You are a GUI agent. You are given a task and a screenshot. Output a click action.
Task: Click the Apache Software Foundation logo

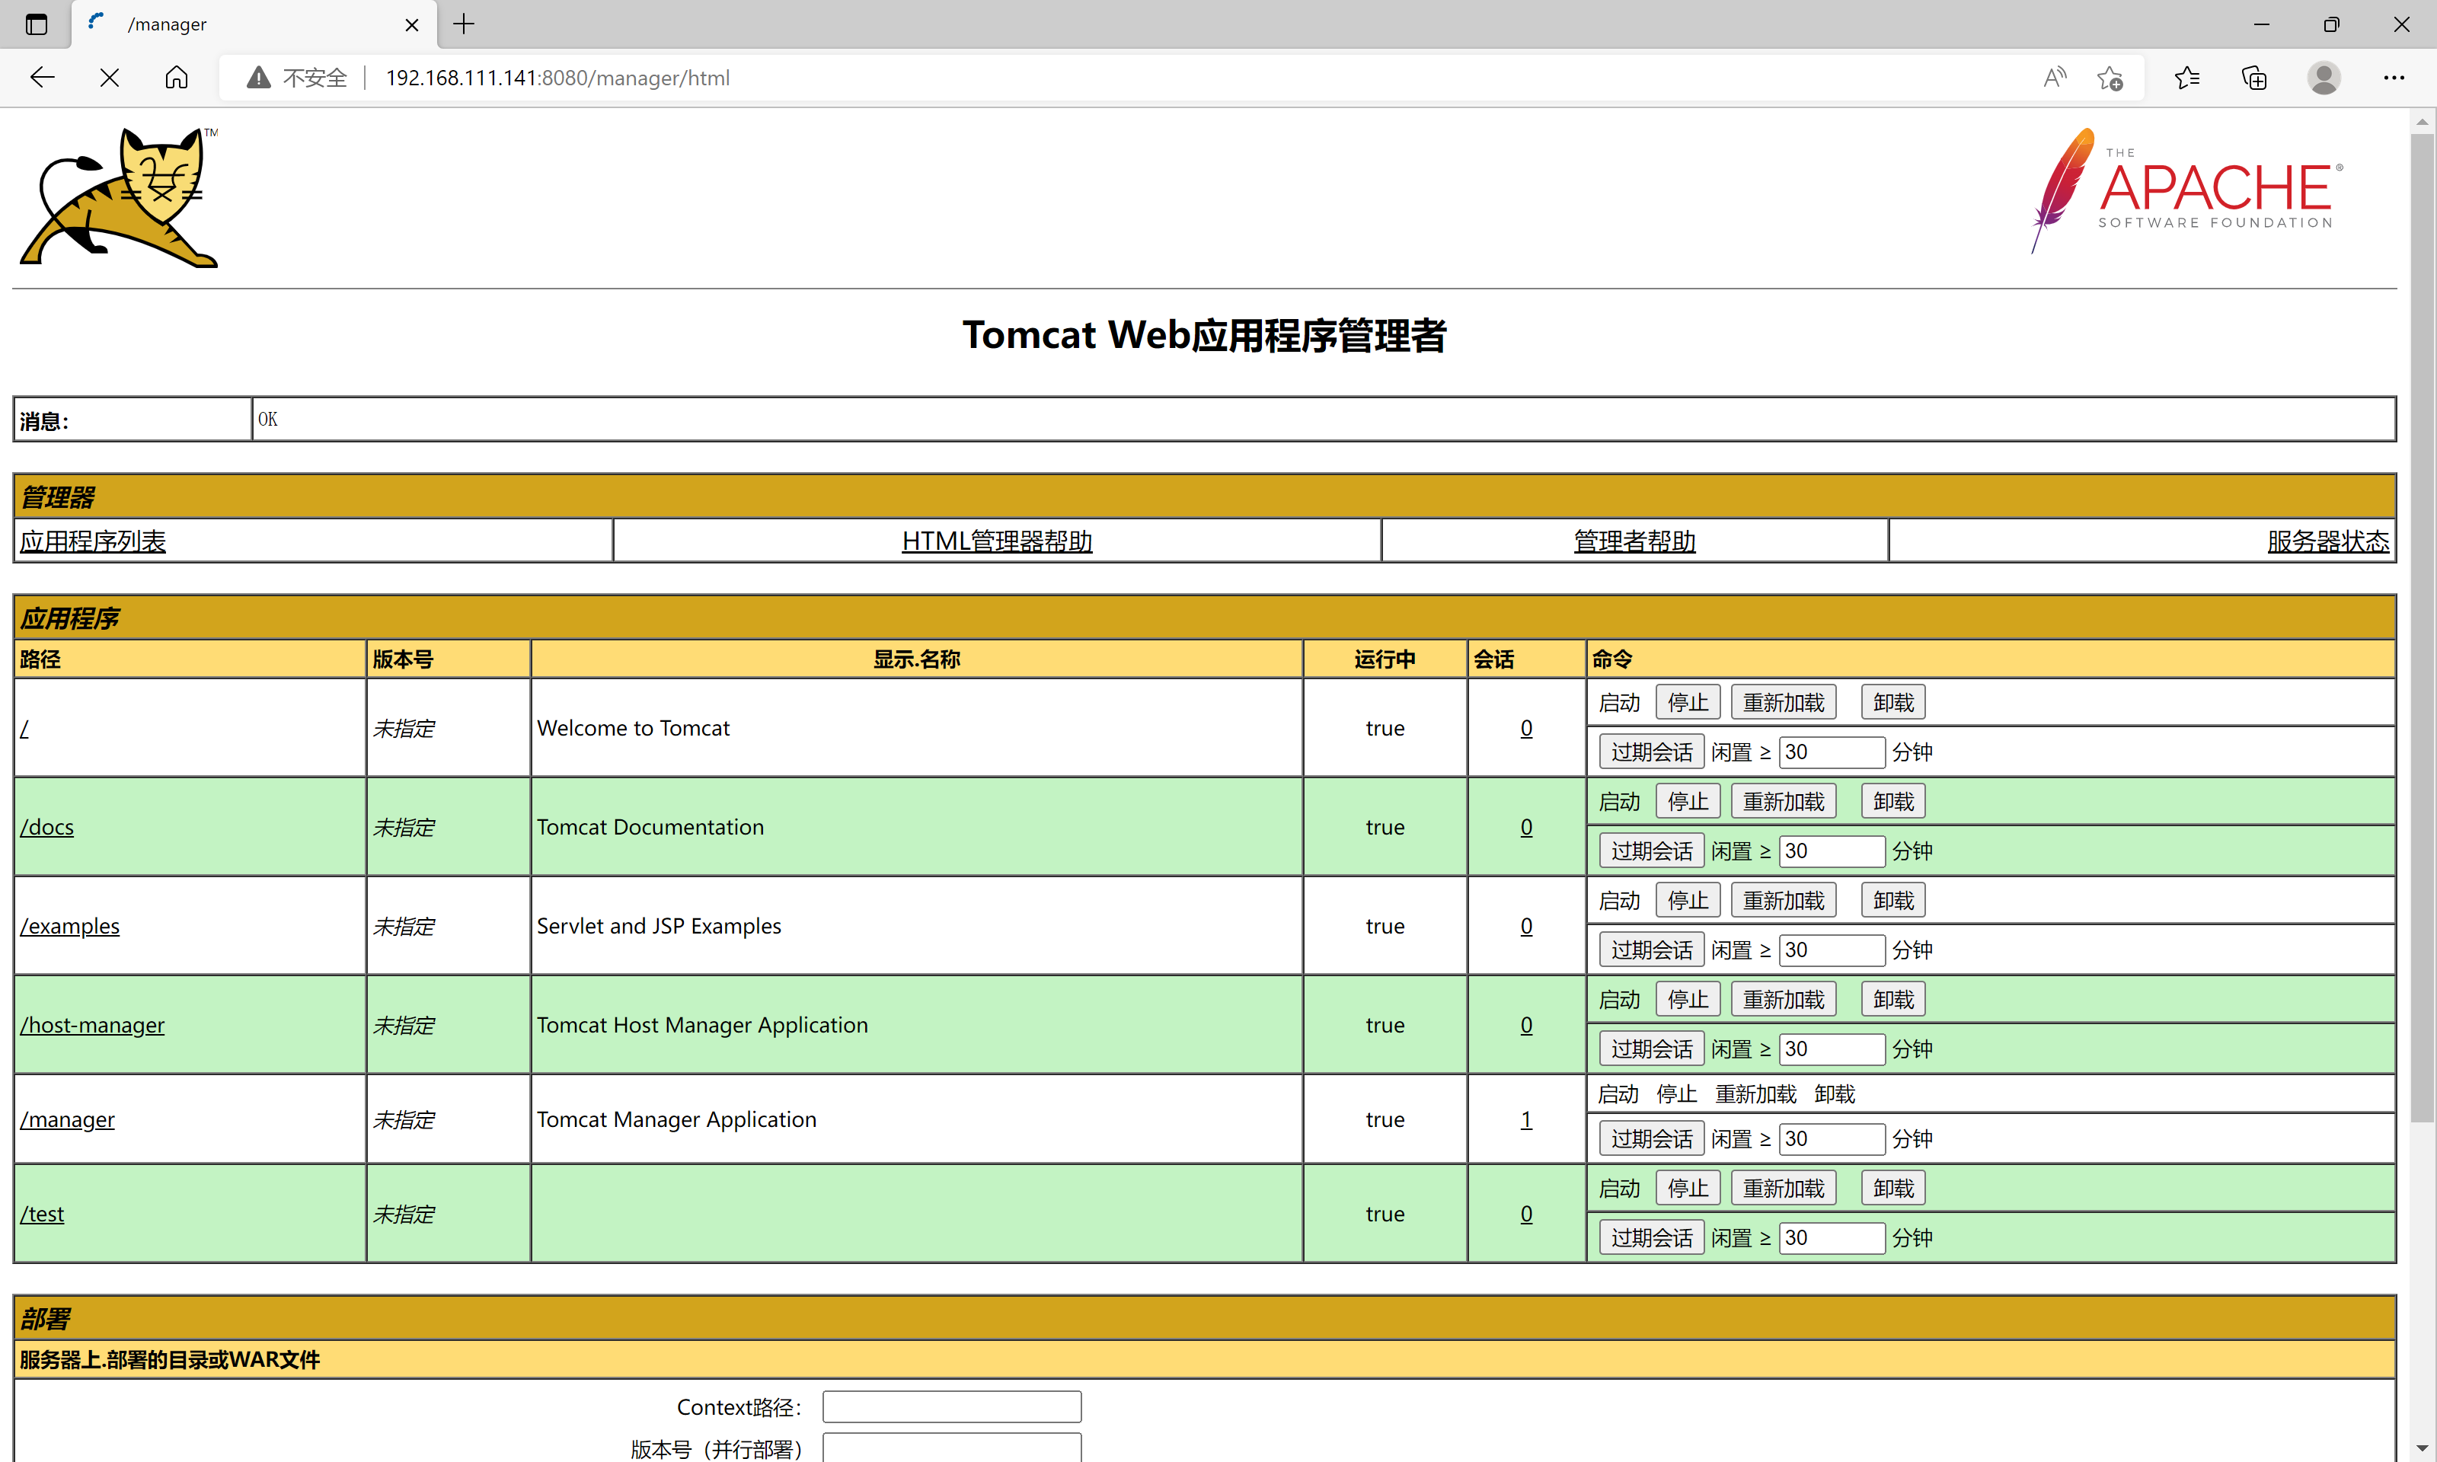coord(2186,190)
